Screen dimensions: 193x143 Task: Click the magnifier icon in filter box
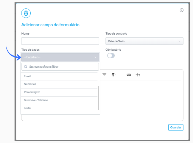point(26,67)
